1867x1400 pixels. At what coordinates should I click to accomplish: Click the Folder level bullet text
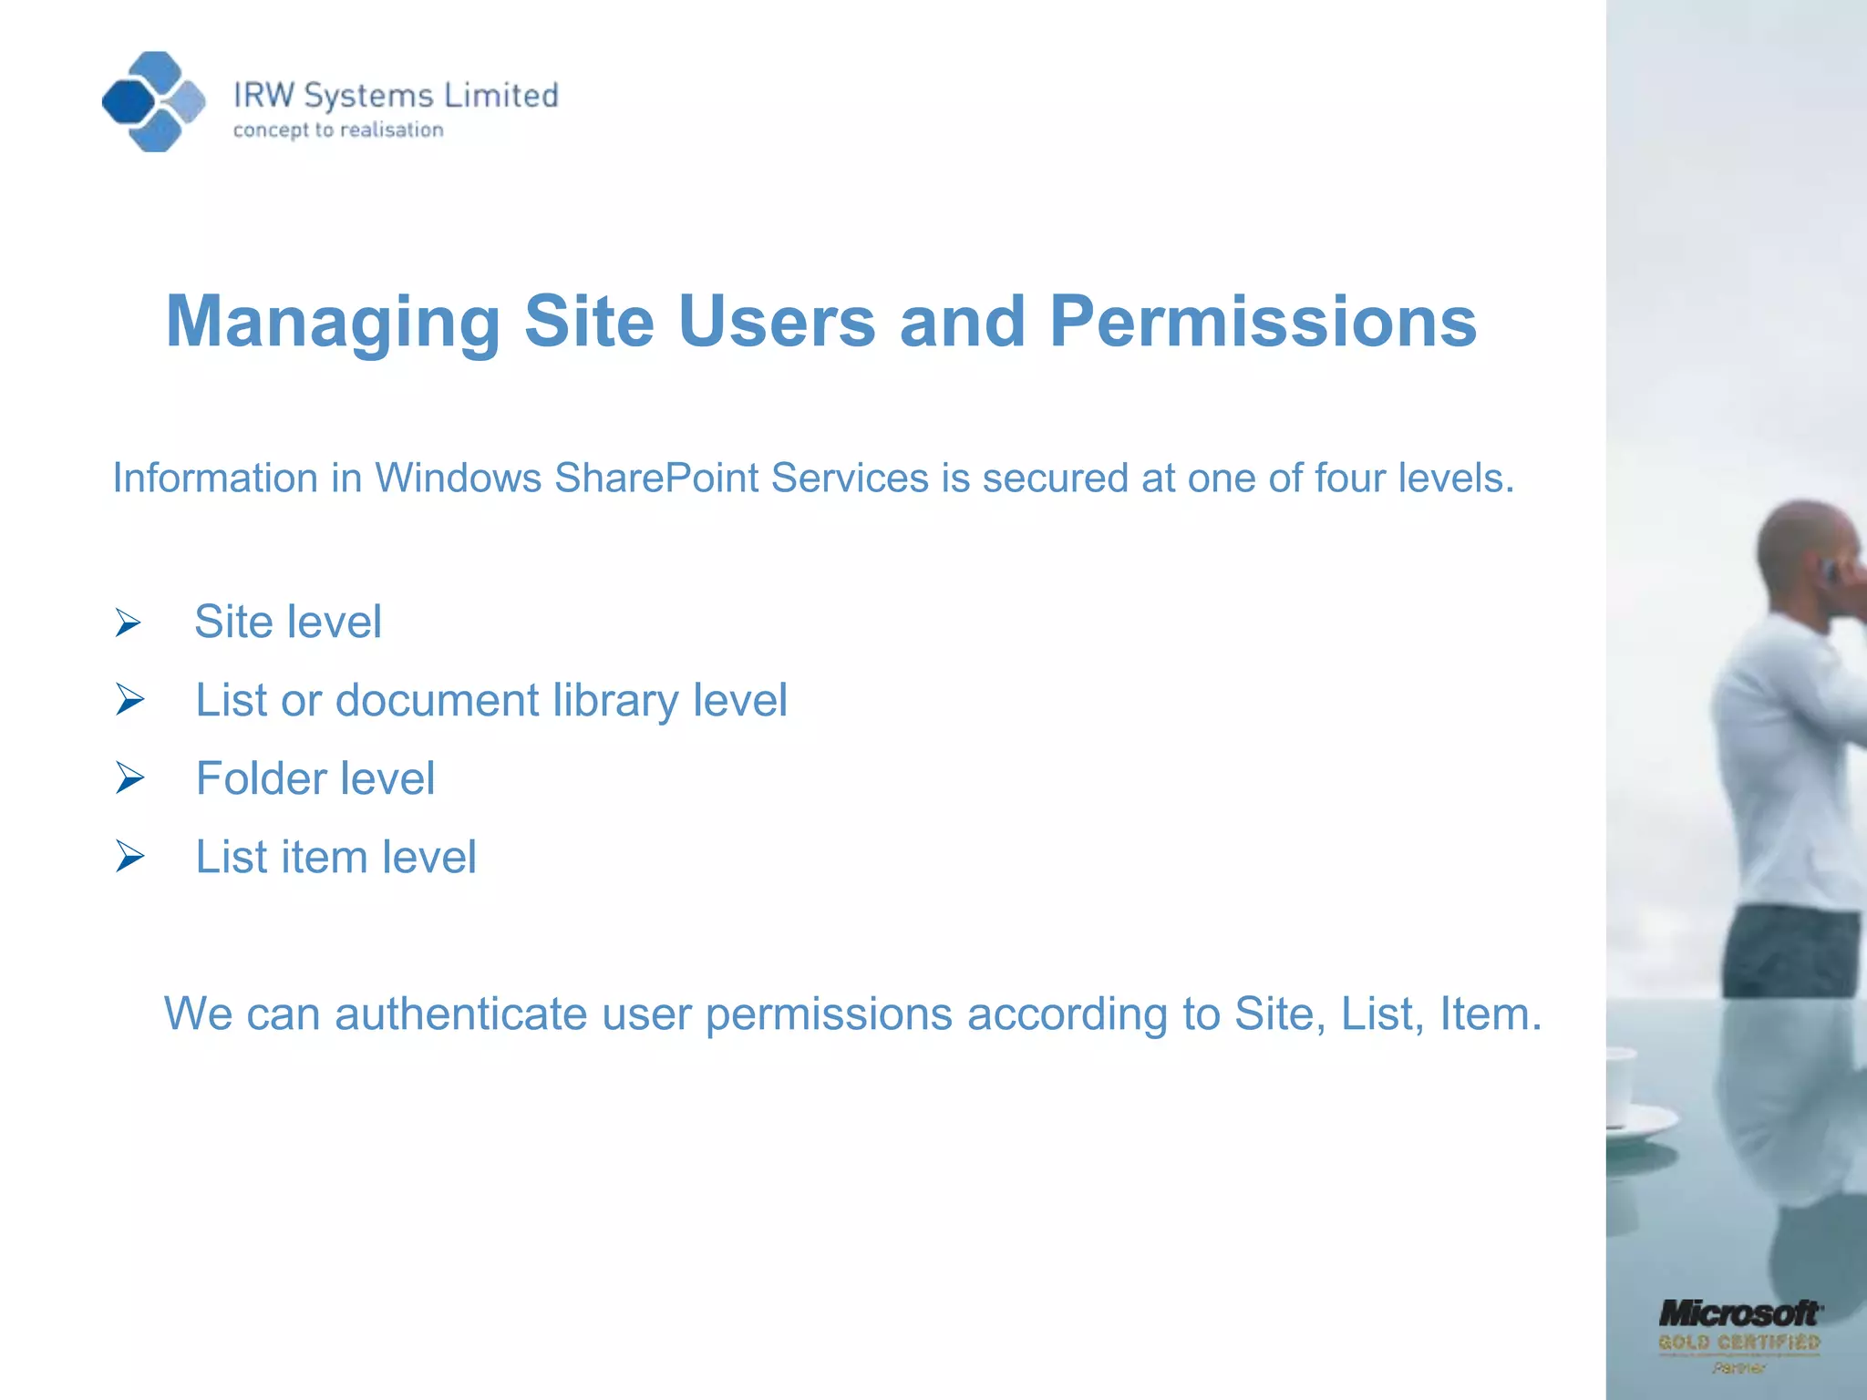coord(315,779)
